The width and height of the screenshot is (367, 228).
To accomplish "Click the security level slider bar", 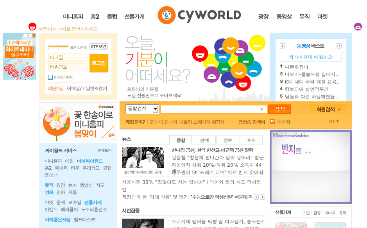I will coord(58,46).
